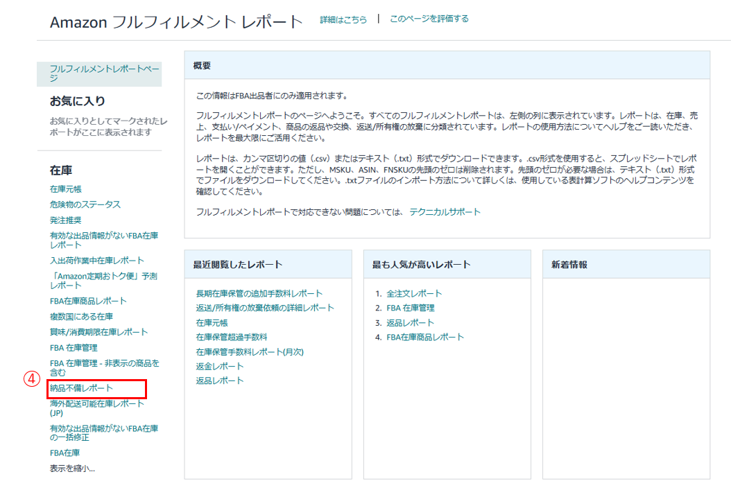Viewport: 731px width, 481px height.
Task: Open the 返金レポート link
Action: click(220, 367)
